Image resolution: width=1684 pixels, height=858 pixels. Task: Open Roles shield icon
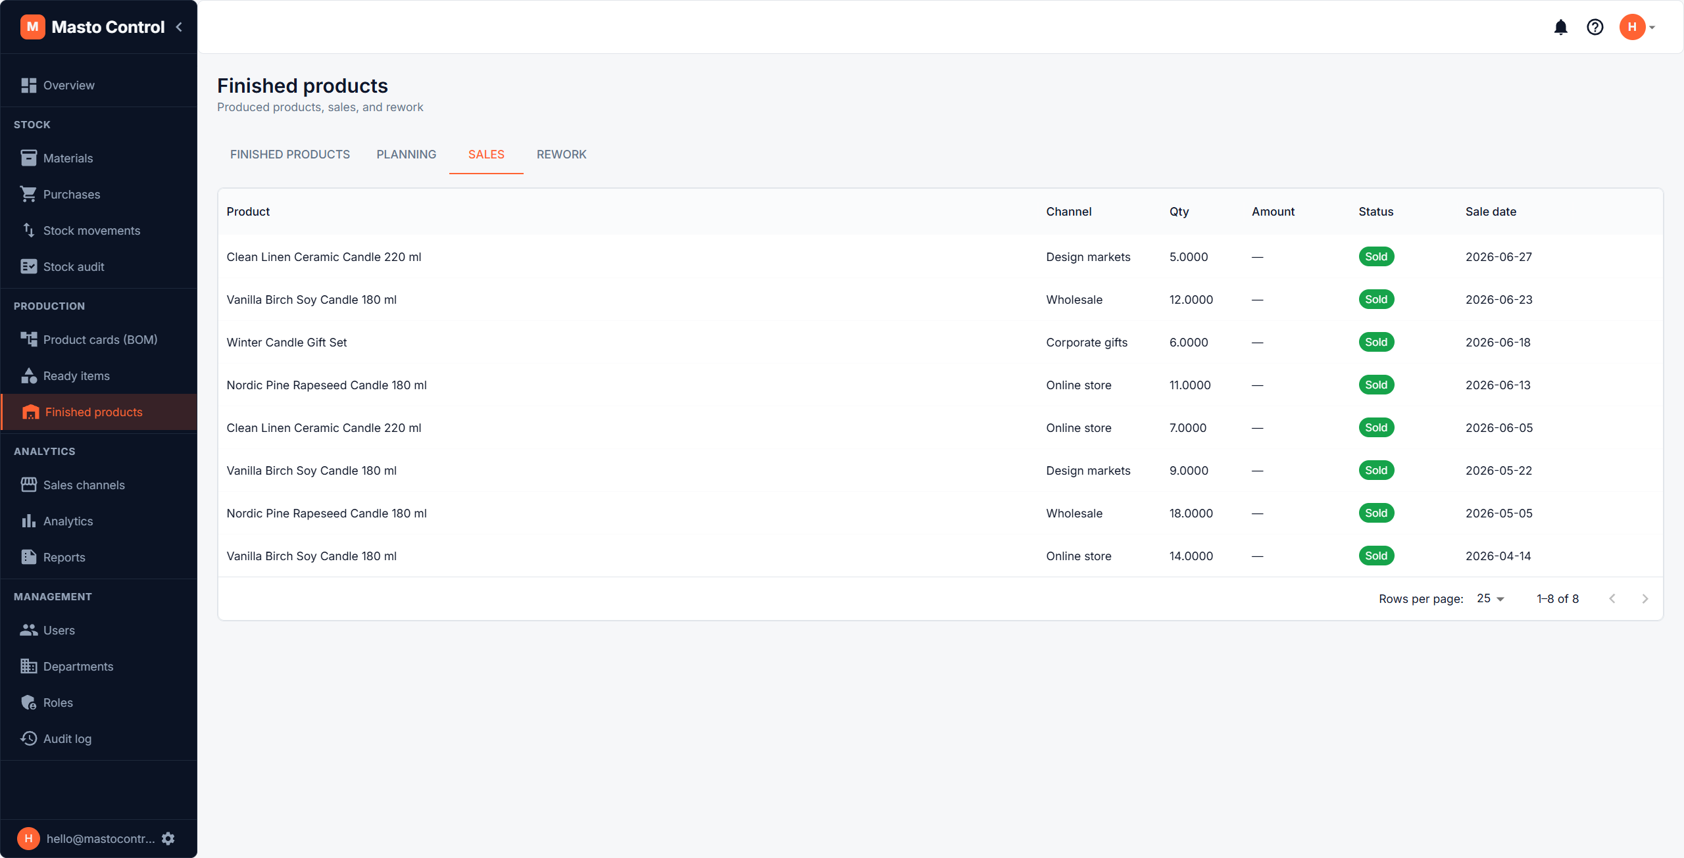pyautogui.click(x=28, y=702)
